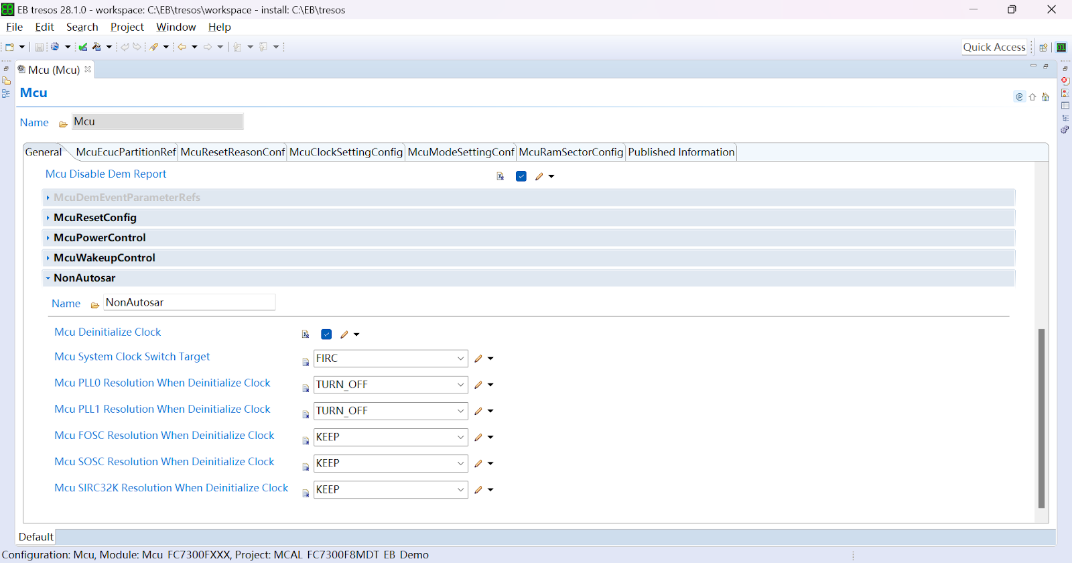Viewport: 1072px width, 563px height.
Task: Open the gears view icon on right sidebar
Action: (1065, 130)
